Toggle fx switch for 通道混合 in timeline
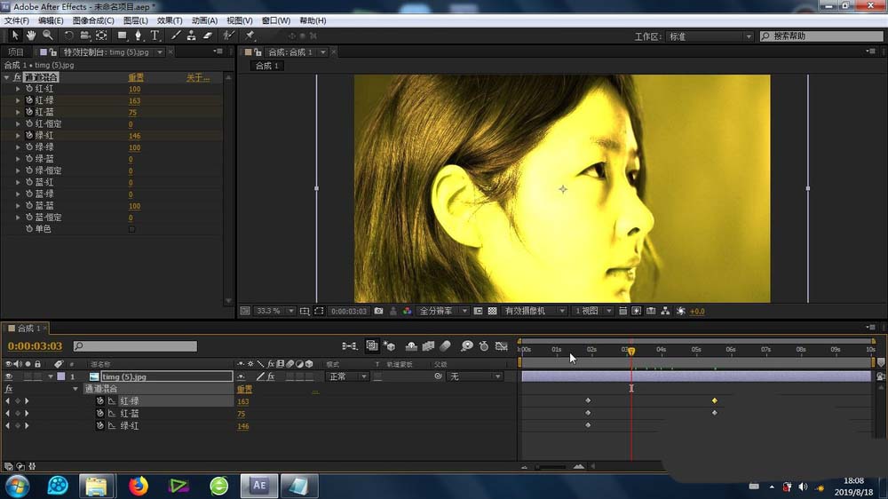888x499 pixels. pos(9,389)
